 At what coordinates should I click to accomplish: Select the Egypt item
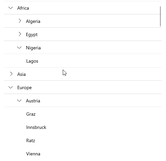[32, 34]
